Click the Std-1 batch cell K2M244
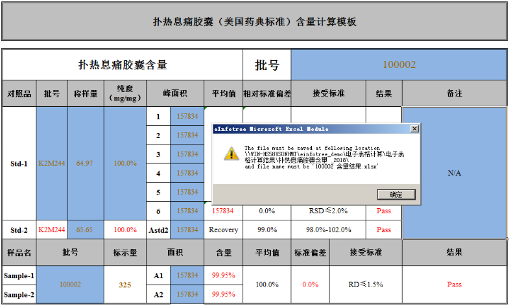The width and height of the screenshot is (509, 306). coord(52,163)
